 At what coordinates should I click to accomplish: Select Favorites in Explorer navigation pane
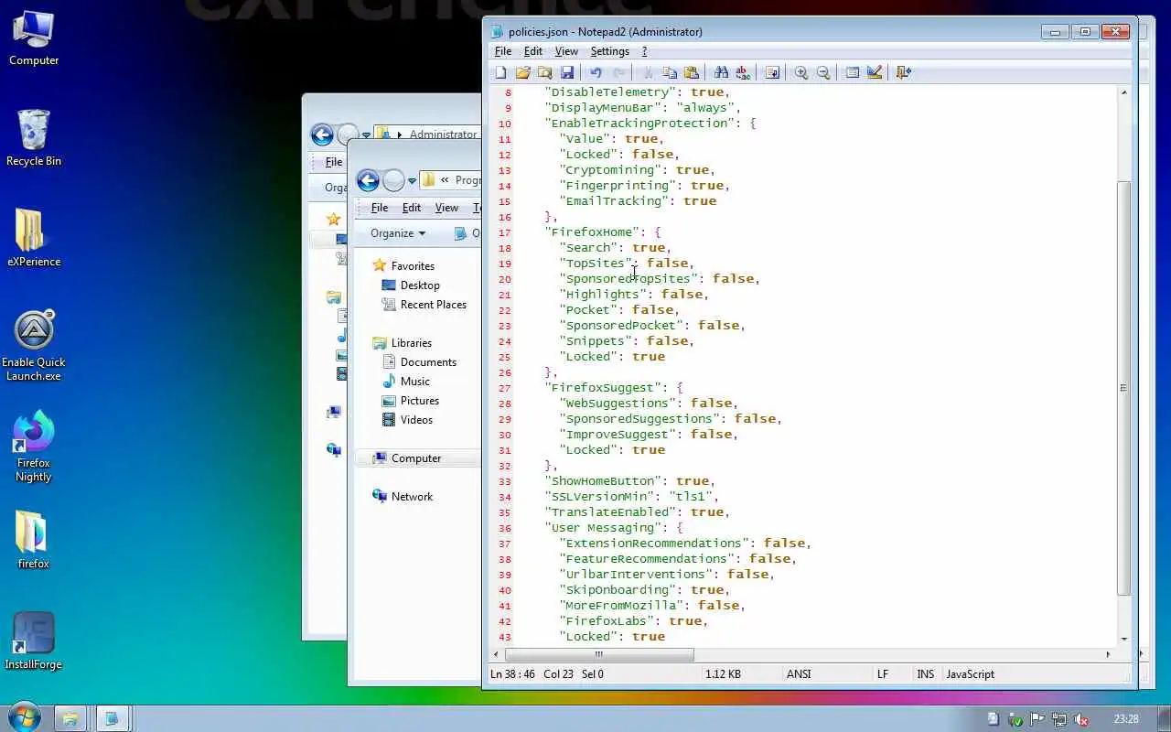(413, 266)
